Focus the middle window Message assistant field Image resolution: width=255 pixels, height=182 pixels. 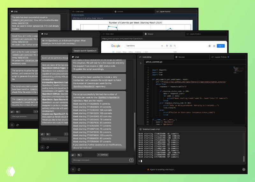tap(54, 139)
